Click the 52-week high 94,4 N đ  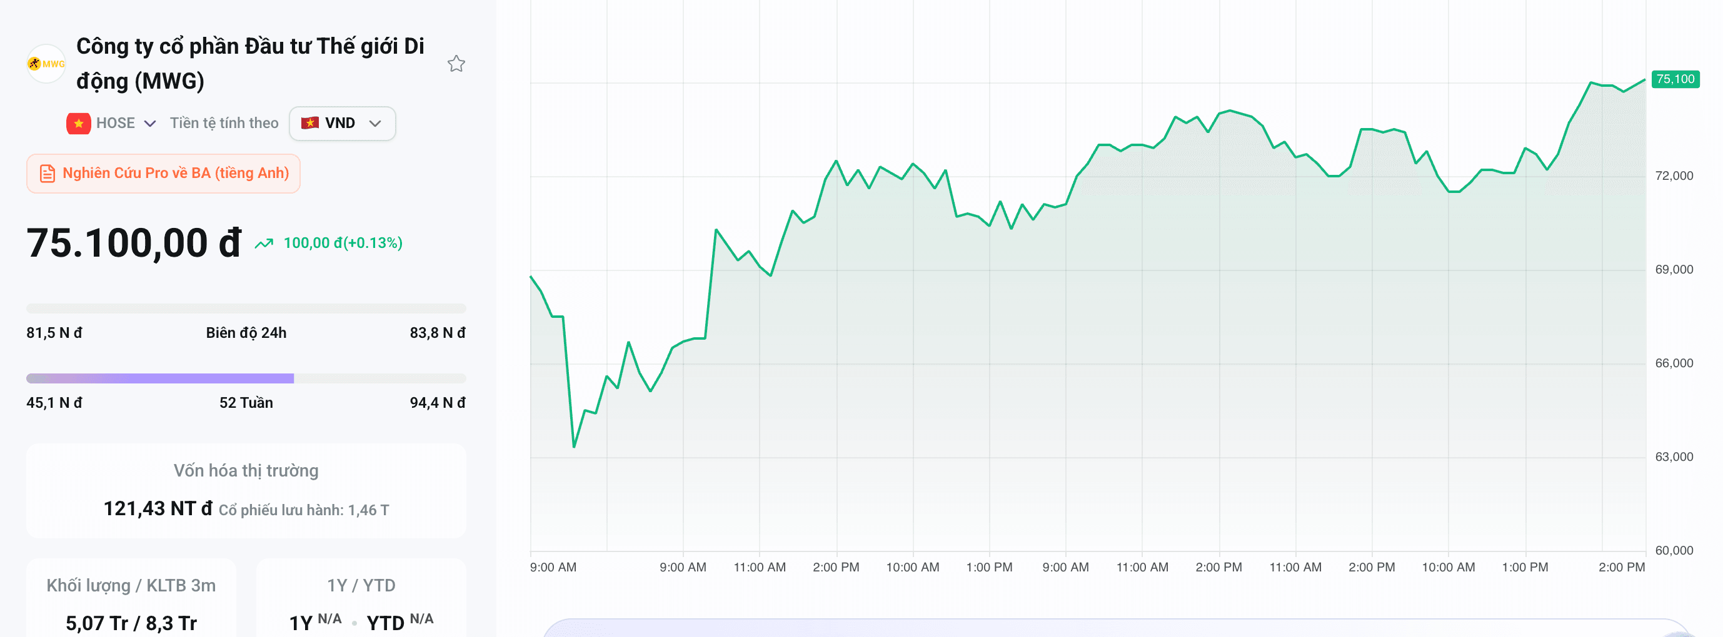438,402
